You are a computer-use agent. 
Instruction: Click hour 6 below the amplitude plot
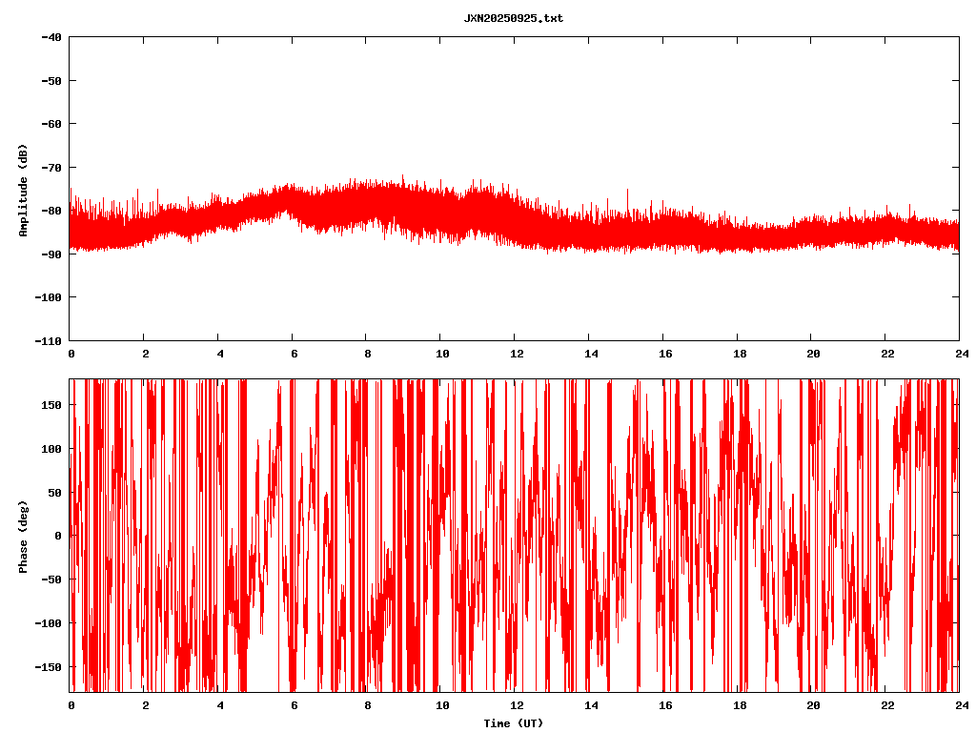point(293,354)
